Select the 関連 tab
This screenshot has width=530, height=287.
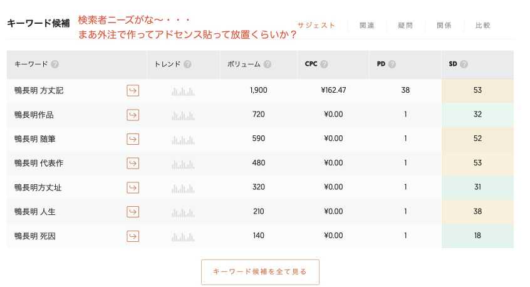click(x=367, y=25)
